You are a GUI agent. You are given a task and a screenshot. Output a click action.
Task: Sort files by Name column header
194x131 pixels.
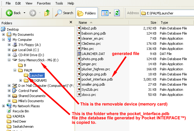(x=102, y=23)
